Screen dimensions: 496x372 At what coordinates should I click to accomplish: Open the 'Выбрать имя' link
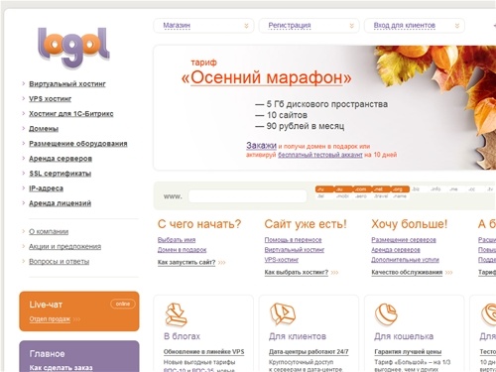177,240
